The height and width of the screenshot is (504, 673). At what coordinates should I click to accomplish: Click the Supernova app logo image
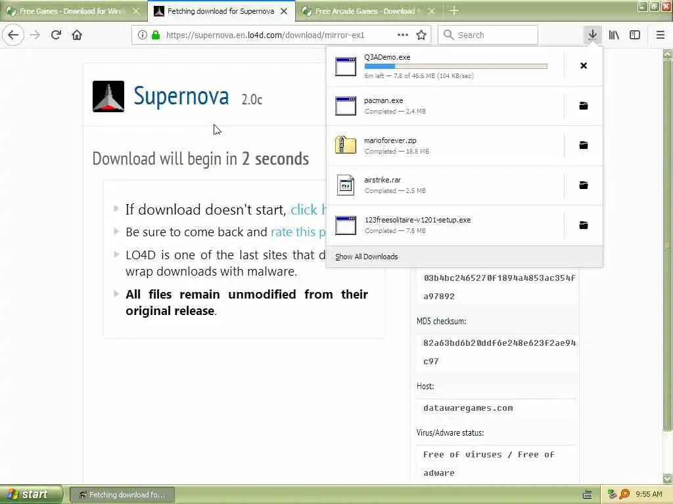pyautogui.click(x=108, y=96)
